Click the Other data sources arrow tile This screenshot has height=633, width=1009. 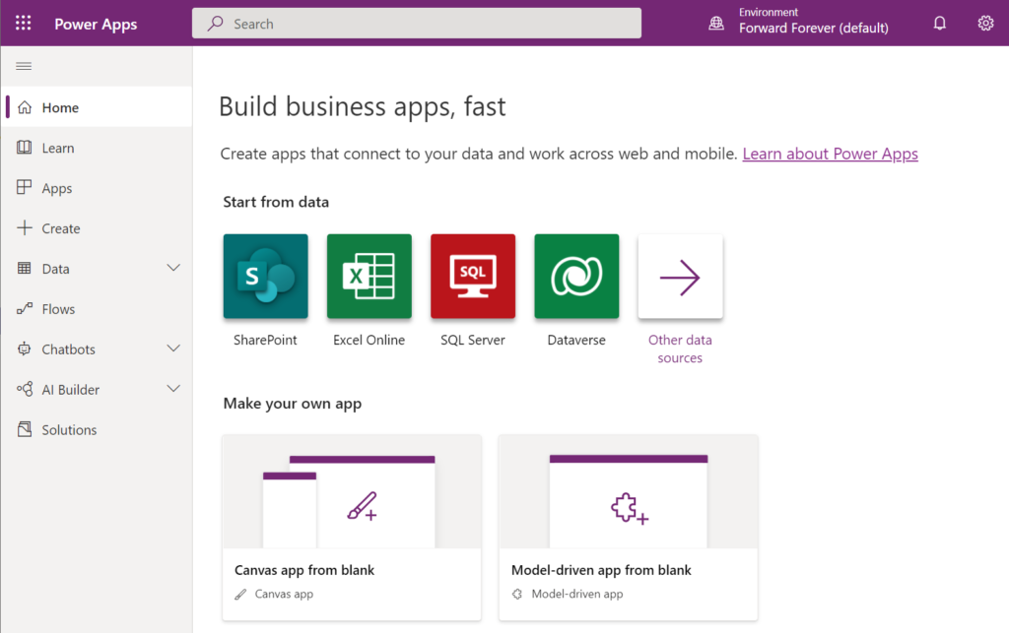680,277
